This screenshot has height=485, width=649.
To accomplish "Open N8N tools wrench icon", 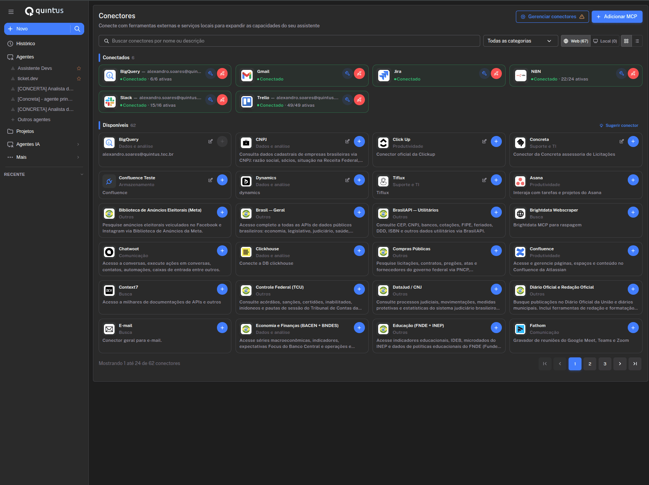I will [621, 74].
